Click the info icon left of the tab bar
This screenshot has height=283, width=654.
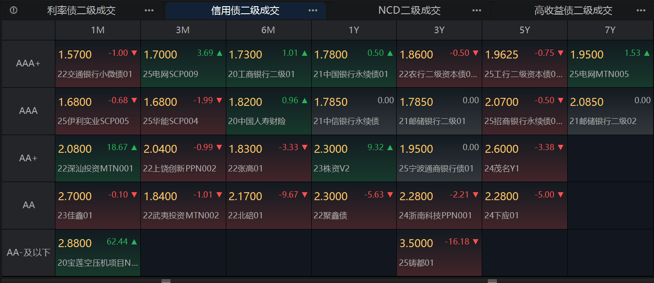13,10
